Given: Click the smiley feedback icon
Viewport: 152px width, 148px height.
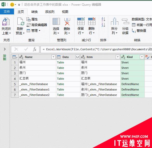Looking at the screenshot, I should pyautogui.click(x=12, y=5).
